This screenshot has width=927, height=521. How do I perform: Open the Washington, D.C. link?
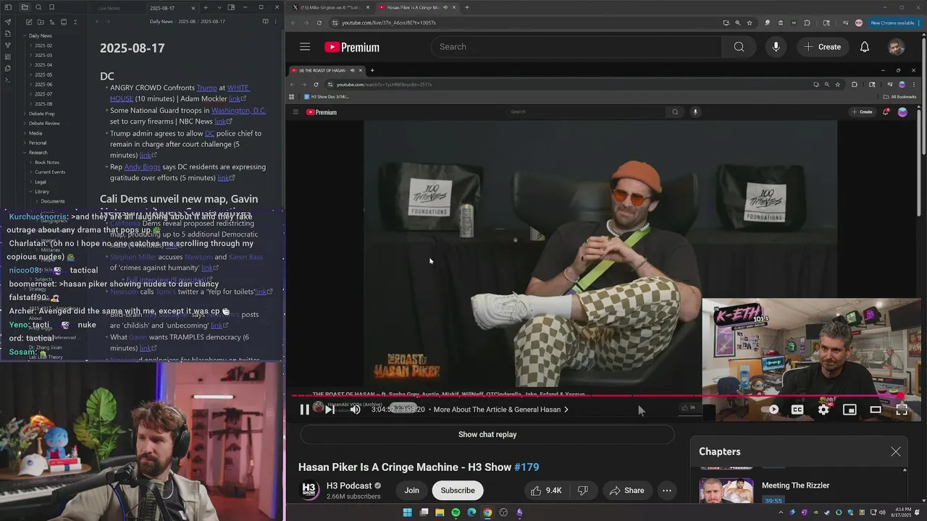click(x=238, y=111)
